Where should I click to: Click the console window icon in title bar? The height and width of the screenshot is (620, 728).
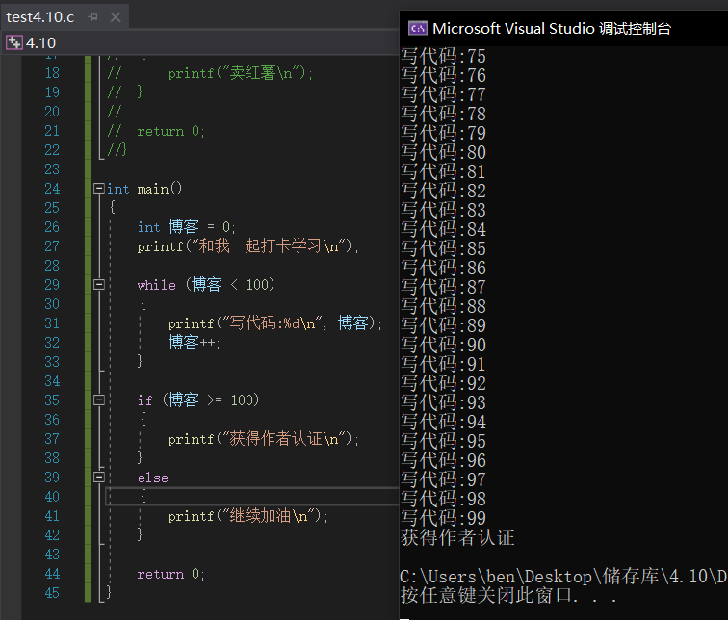point(417,28)
